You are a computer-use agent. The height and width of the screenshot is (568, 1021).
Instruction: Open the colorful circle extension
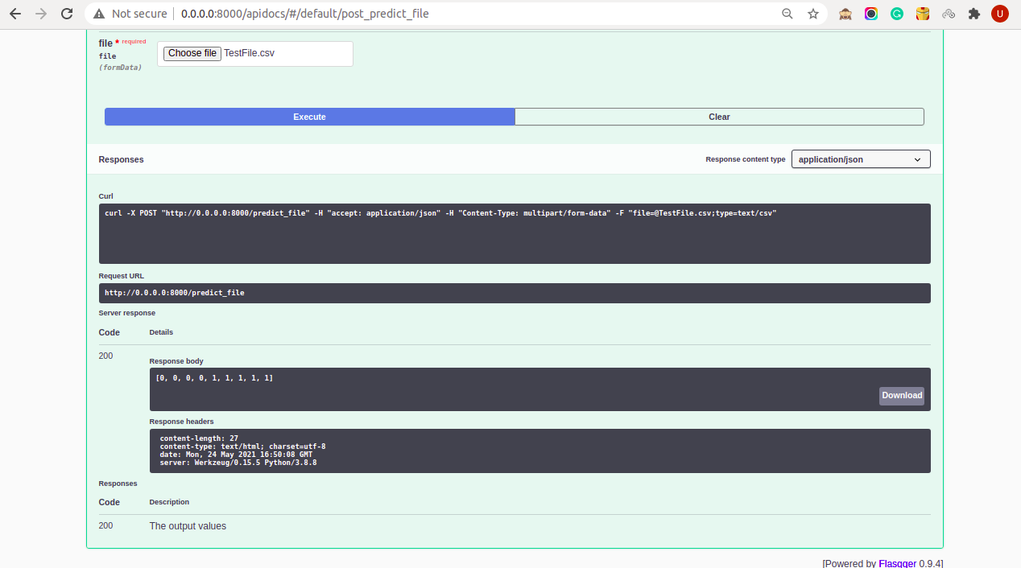[871, 14]
